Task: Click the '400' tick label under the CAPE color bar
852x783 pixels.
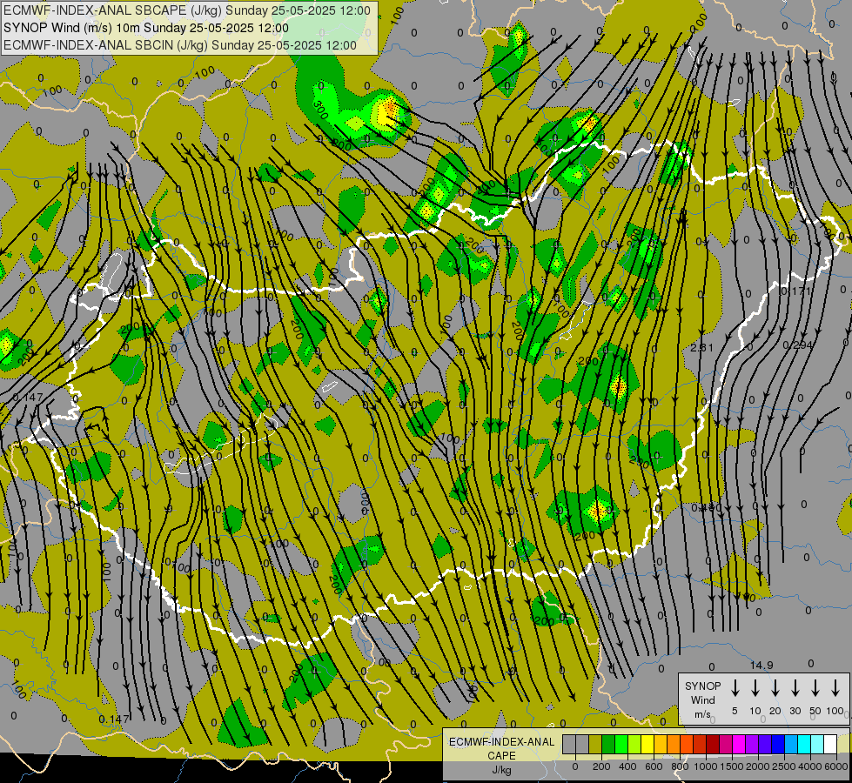Action: coord(627,766)
